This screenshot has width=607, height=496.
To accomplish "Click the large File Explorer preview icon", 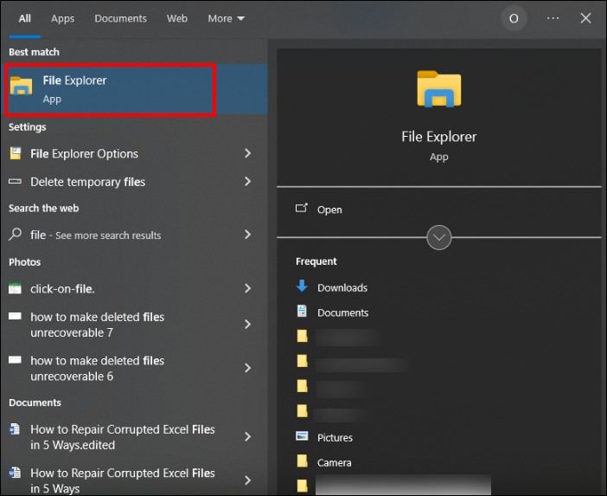I will point(438,90).
